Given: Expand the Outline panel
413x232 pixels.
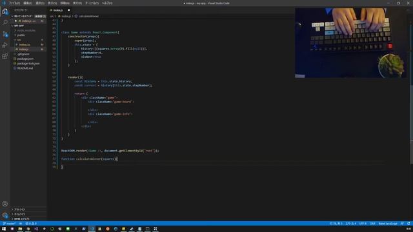Looking at the screenshot, I should 28,209.
